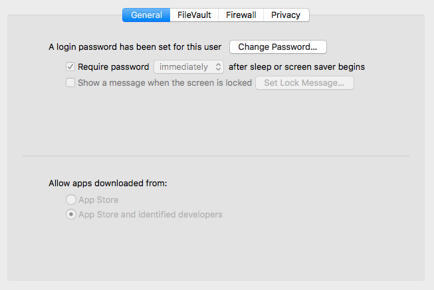Select the App Store radio button
The height and width of the screenshot is (290, 434).
click(x=70, y=200)
